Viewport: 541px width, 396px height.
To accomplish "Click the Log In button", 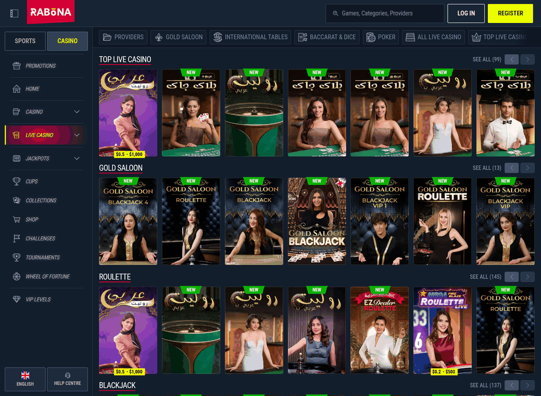I will 466,14.
